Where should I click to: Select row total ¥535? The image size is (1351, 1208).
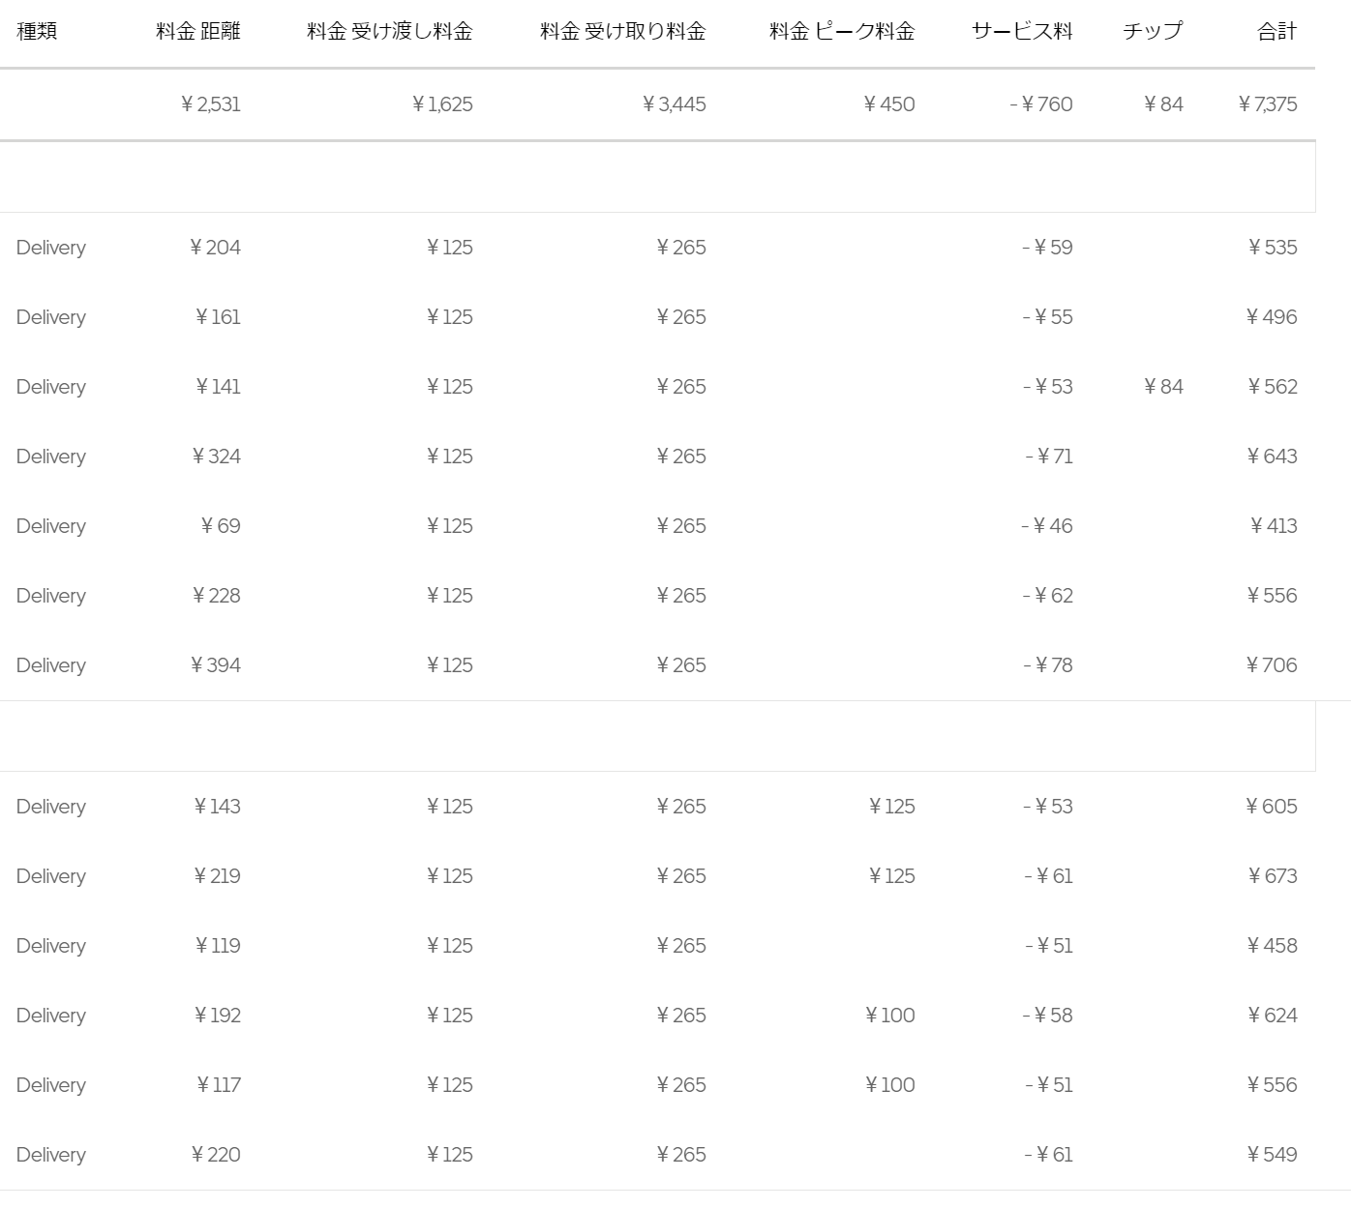[1273, 248]
